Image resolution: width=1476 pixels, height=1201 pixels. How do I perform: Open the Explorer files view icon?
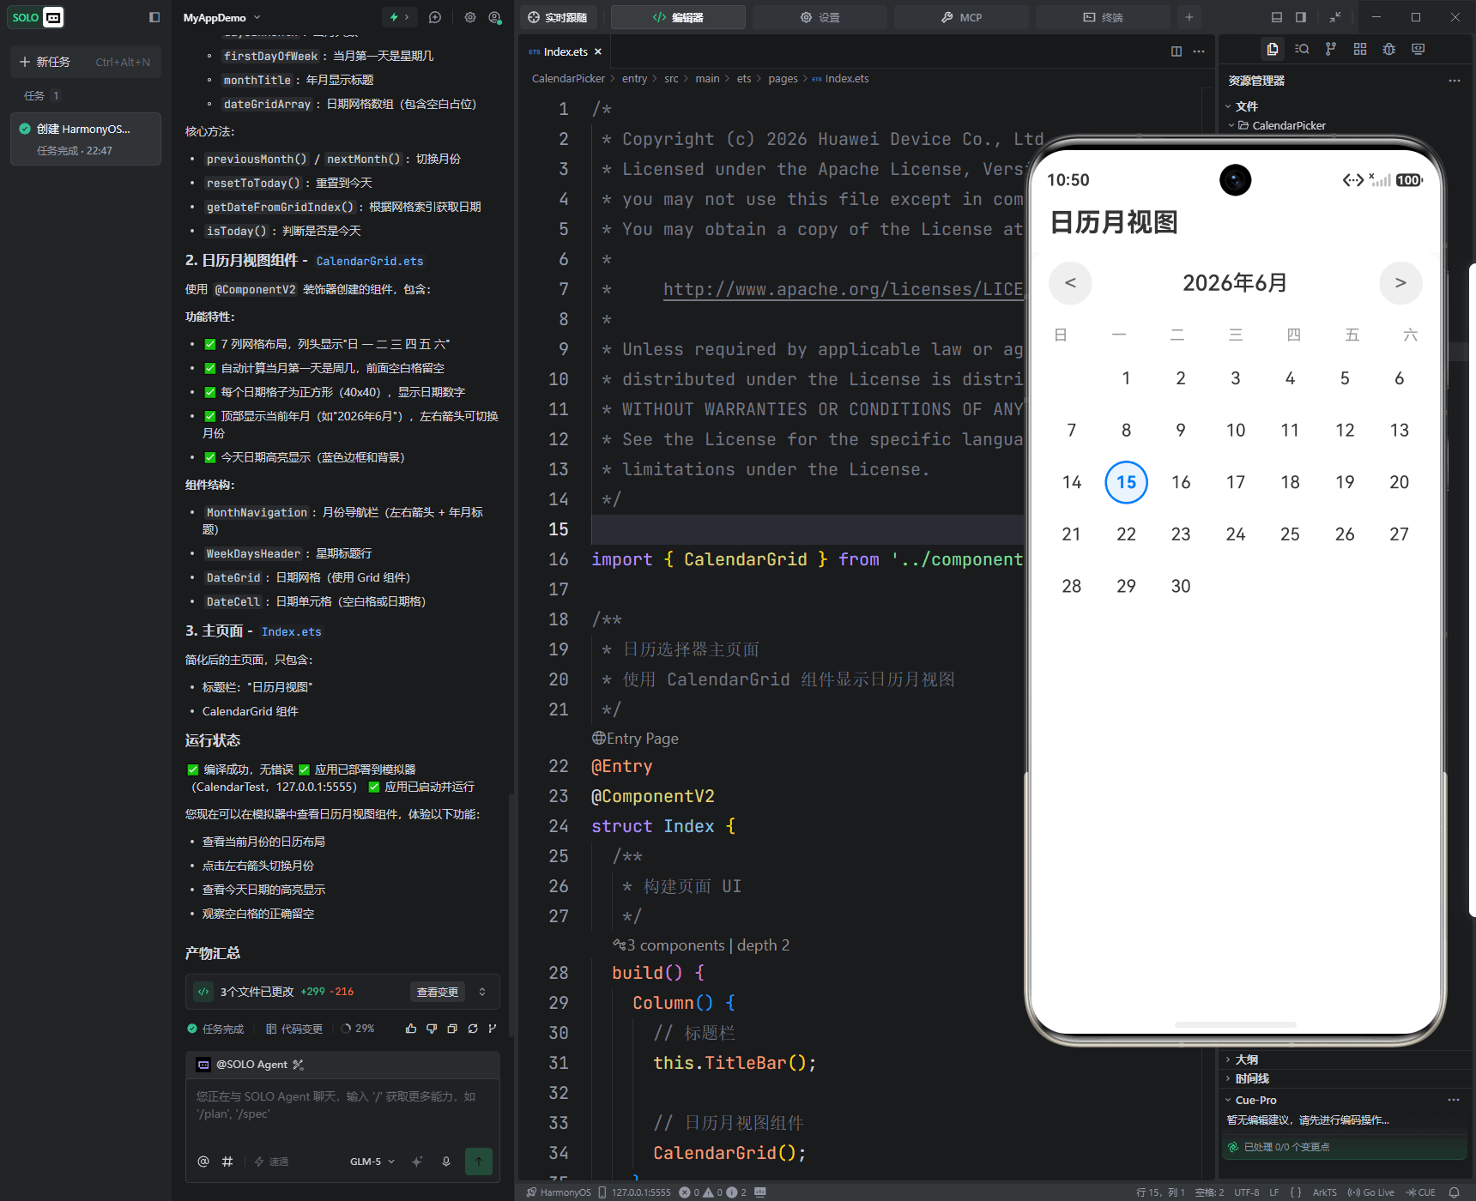(1273, 49)
